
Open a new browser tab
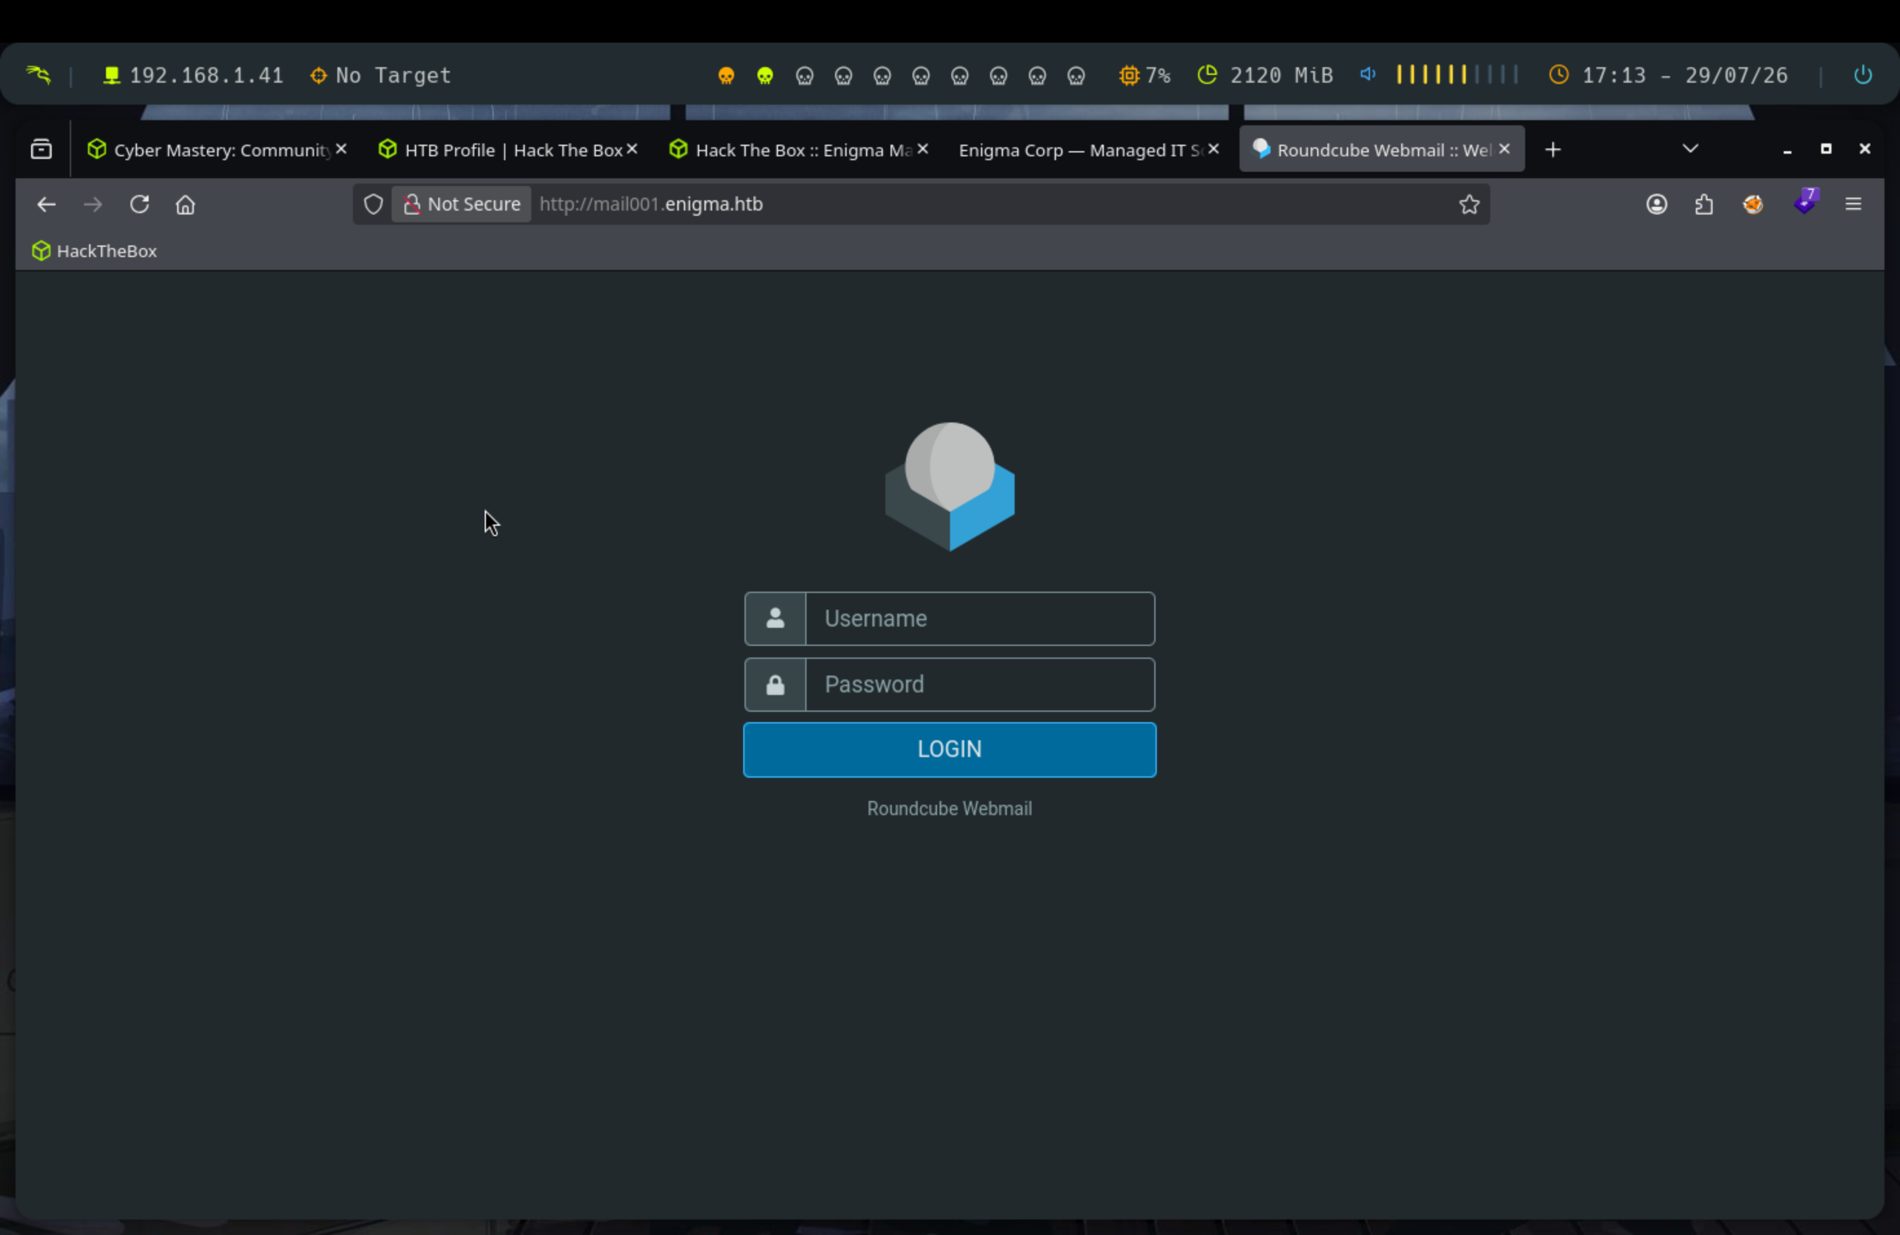point(1553,149)
